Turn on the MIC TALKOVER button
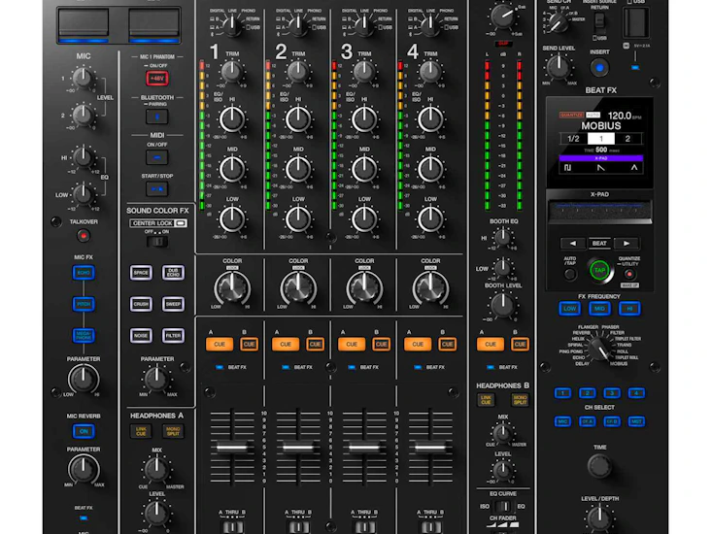711x534 pixels. pos(83,236)
